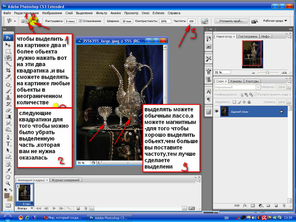296x222 pixels.
Task: Open Adobe Photoshop CS taskbar button
Action: click(109, 218)
